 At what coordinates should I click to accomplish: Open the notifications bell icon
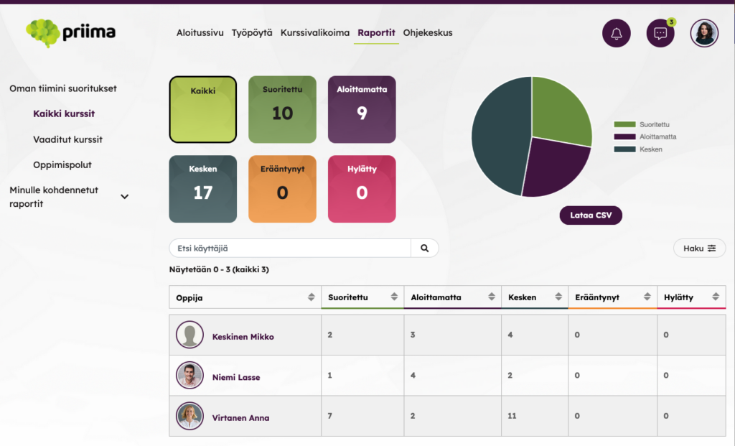point(616,33)
